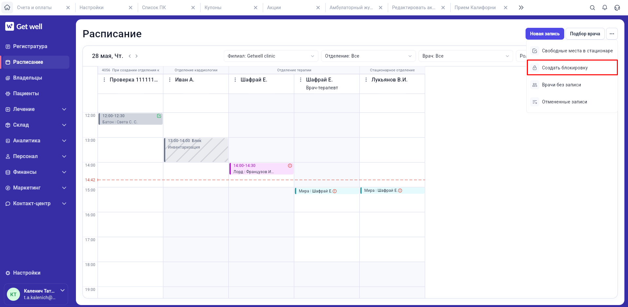Open the Врач: Все dropdown

point(466,56)
